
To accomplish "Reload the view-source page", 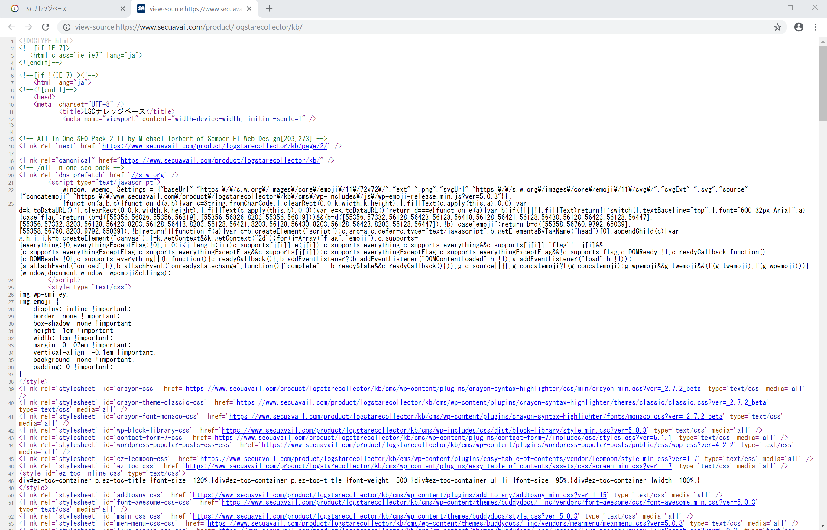I will 45,27.
